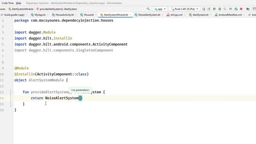256x144 pixels.
Task: Click line number 9 in the gutter
Action: click(3, 68)
